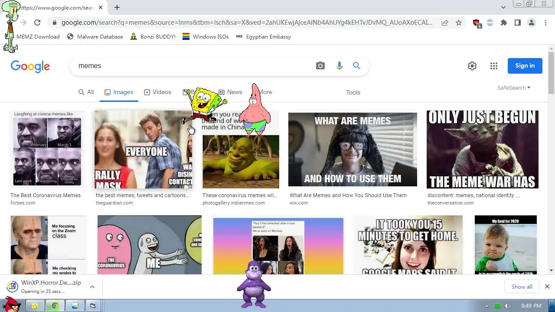Open the MEMZ Download bookmark
The width and height of the screenshot is (555, 312).
38,36
